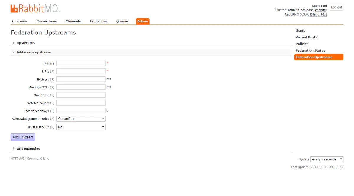Click Acknowledgement Mode help question mark

point(52,119)
